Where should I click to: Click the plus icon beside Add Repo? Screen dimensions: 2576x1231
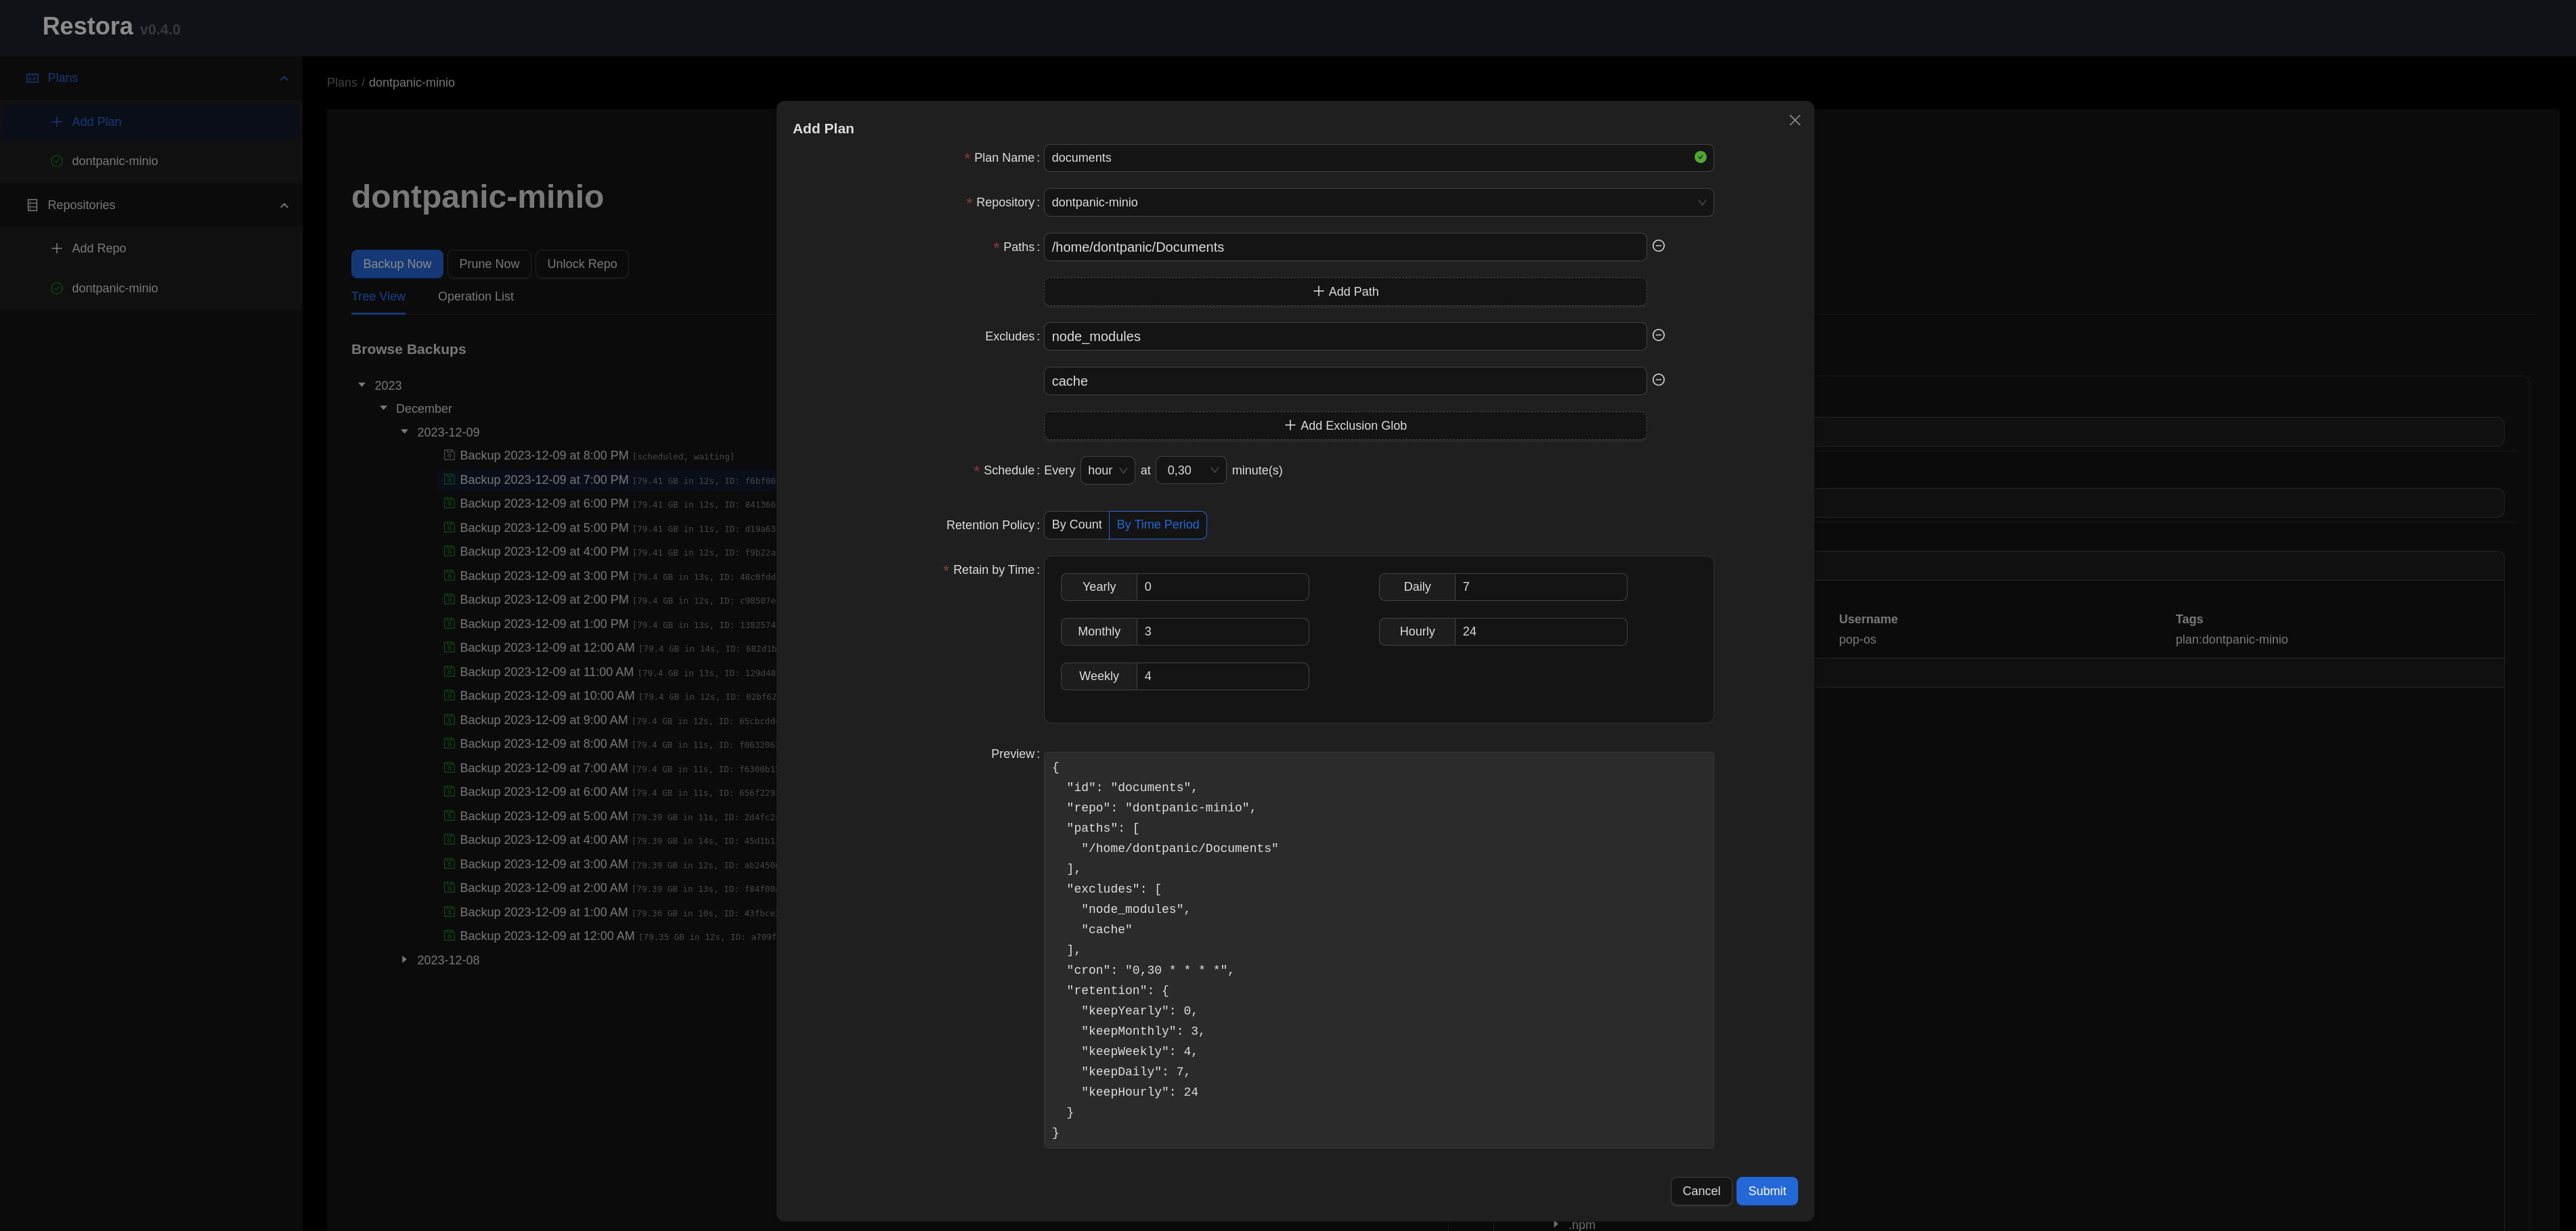pos(56,248)
